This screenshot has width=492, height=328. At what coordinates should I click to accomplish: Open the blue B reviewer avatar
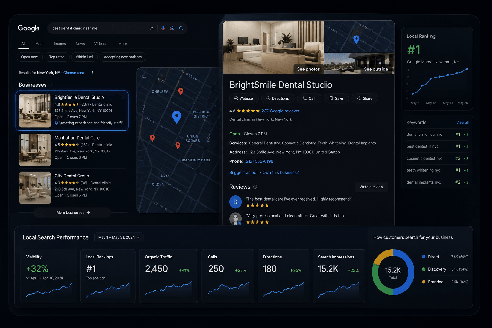[235, 202]
